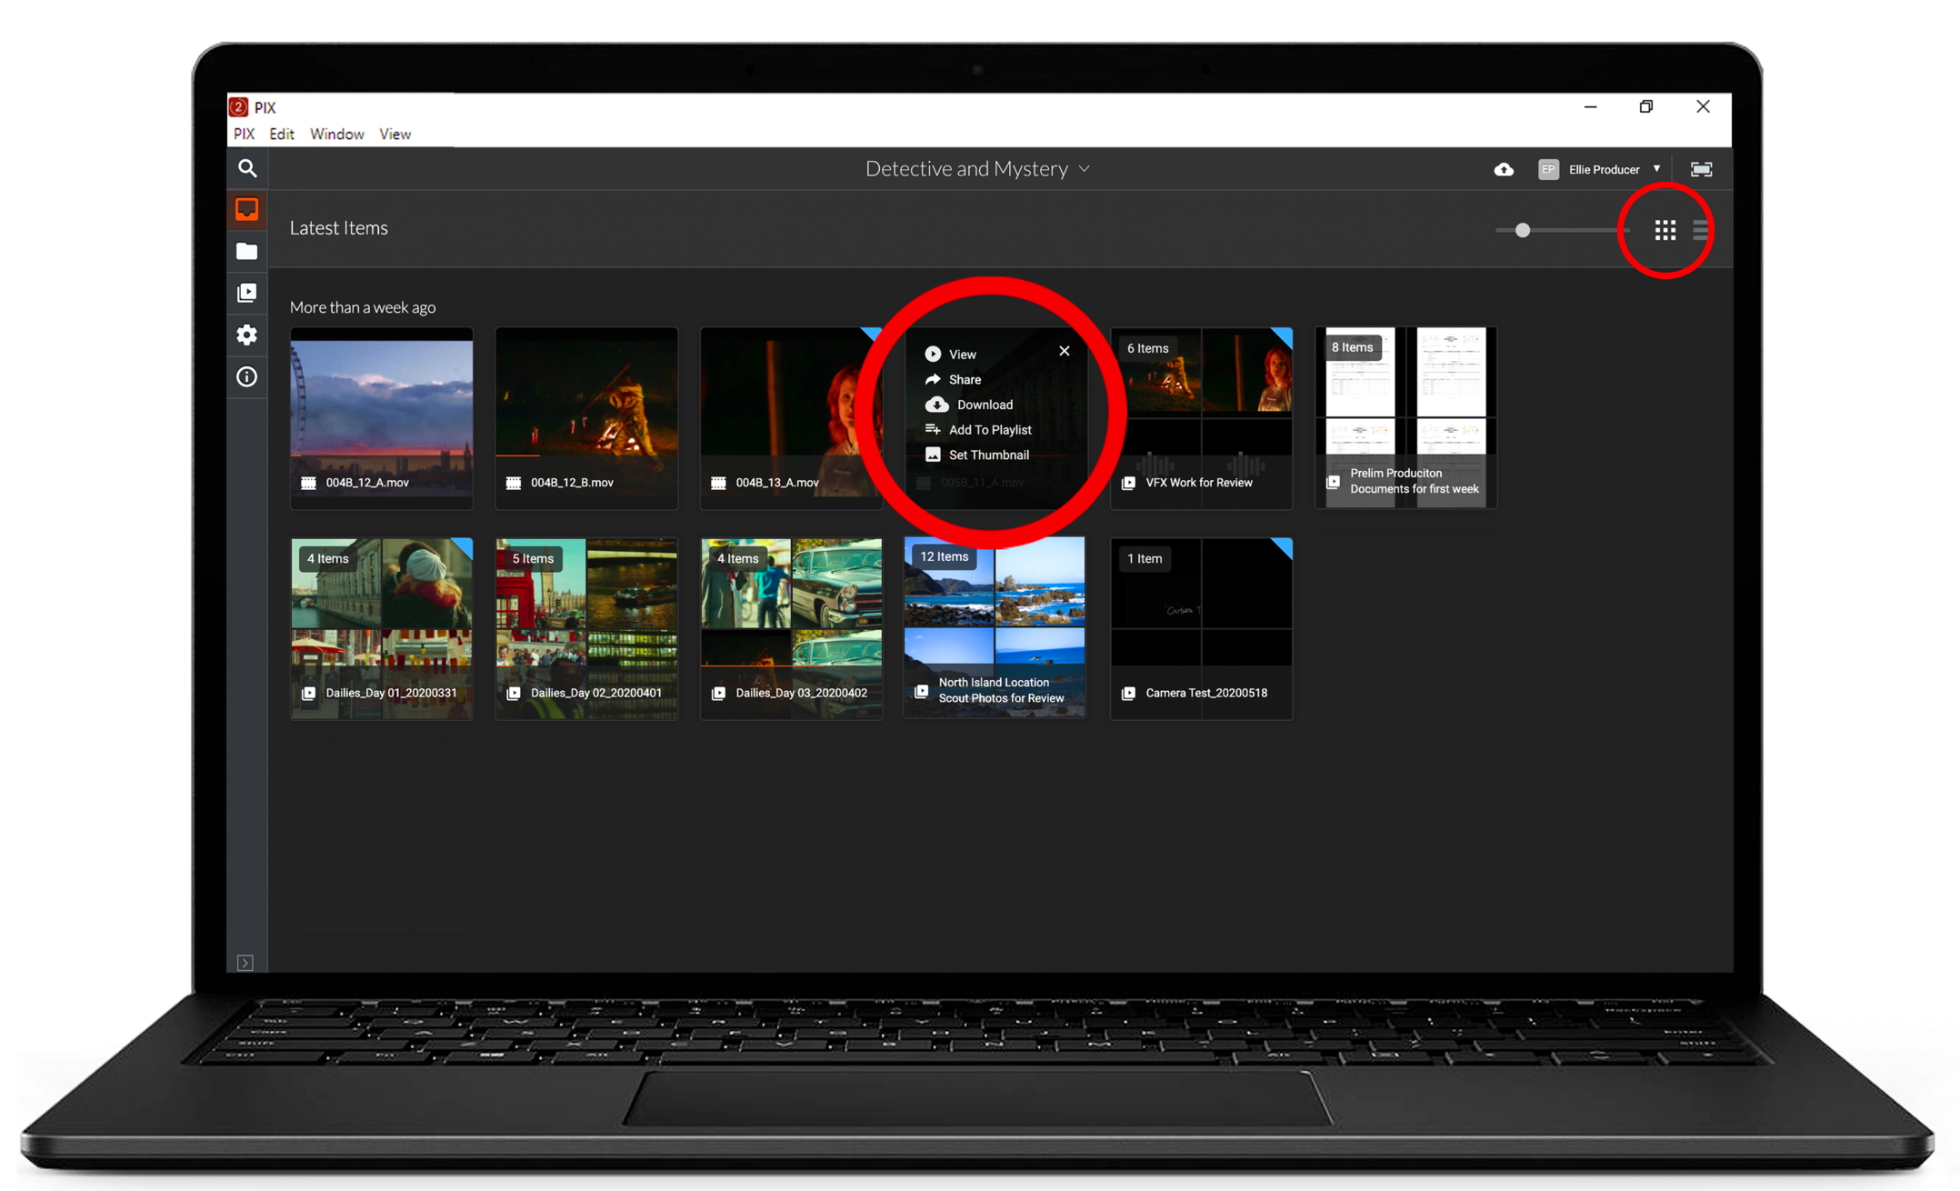
Task: Open the folders icon in sidebar
Action: click(247, 251)
